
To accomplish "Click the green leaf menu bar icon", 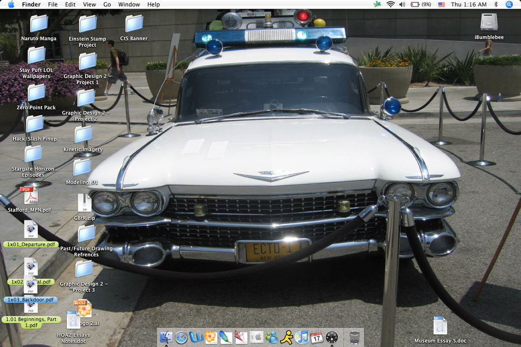I will click(377, 4).
